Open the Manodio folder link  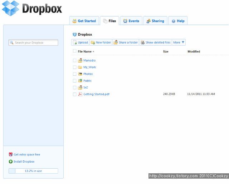[89, 60]
